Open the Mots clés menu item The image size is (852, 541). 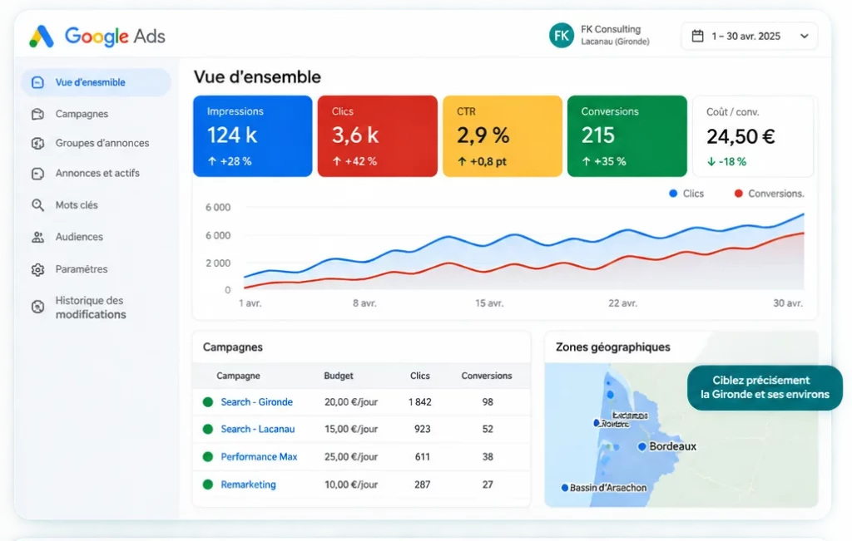pos(77,205)
